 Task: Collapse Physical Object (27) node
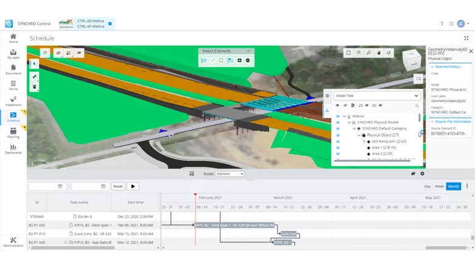point(359,135)
